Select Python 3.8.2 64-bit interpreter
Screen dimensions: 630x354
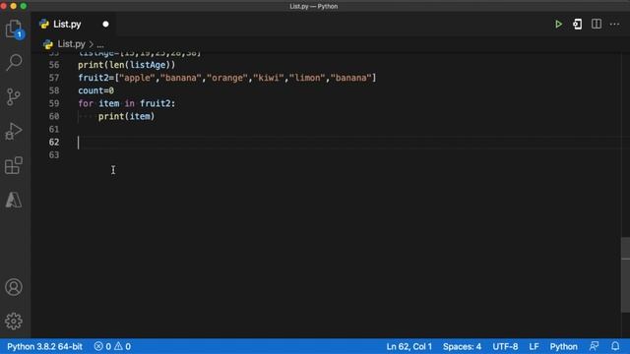pyautogui.click(x=44, y=346)
